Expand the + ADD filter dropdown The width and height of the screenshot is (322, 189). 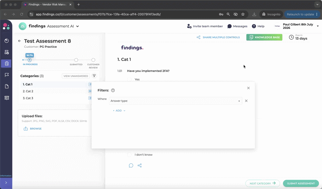119,111
